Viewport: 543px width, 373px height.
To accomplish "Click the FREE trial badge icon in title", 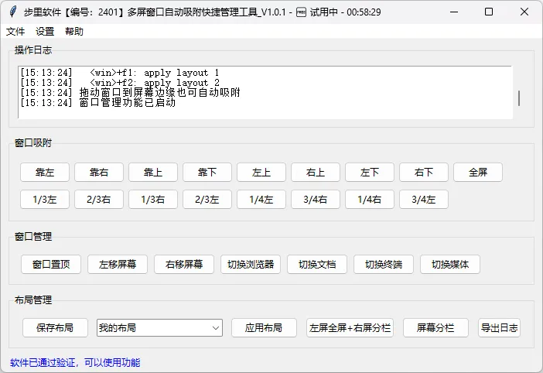I will pyautogui.click(x=301, y=12).
